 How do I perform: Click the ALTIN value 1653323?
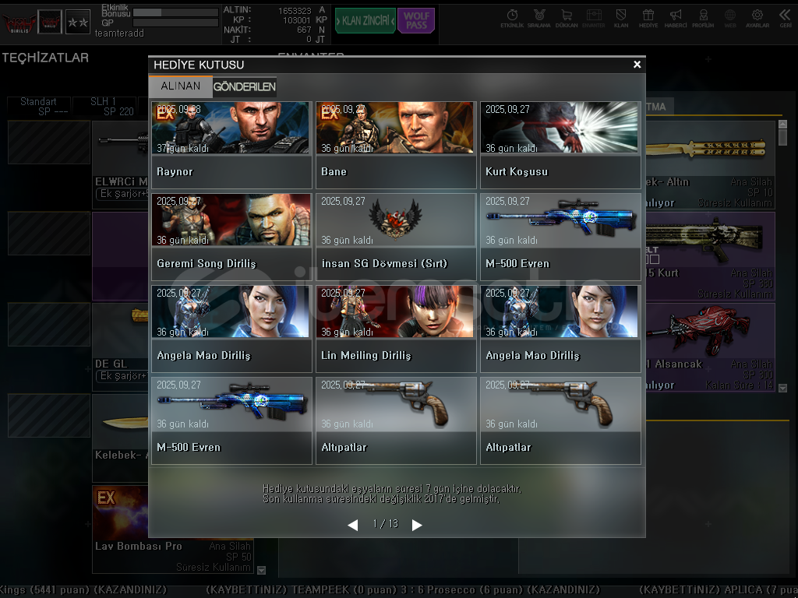tap(295, 11)
